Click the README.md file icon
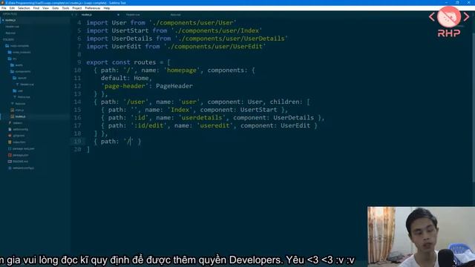Screen dimensions: 475x267 10,162
